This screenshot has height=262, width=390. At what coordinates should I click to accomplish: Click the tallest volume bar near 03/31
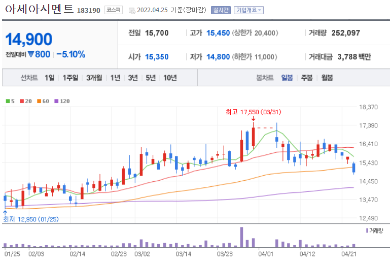[241, 237]
